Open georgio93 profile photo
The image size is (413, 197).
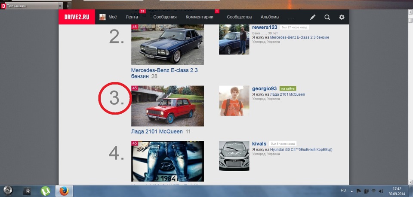pyautogui.click(x=234, y=100)
